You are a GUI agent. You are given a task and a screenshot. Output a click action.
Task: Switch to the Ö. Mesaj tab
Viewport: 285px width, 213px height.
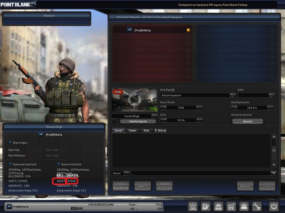pos(160,130)
